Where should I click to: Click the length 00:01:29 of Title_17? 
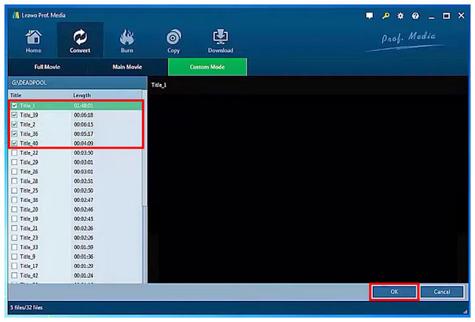83,266
